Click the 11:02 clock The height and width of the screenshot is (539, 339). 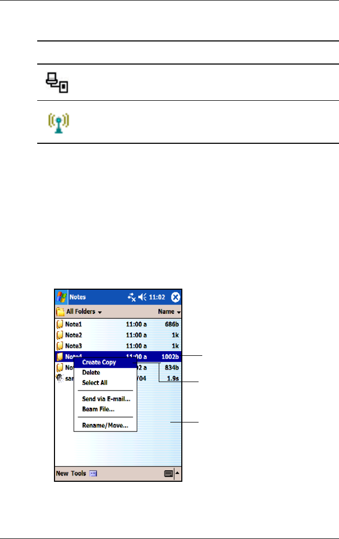click(x=157, y=297)
